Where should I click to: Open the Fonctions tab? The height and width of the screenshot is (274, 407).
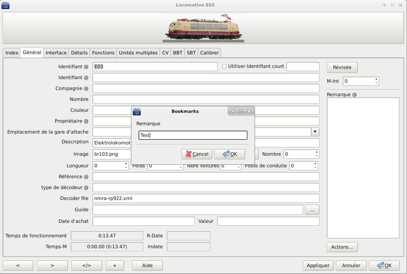pos(103,53)
